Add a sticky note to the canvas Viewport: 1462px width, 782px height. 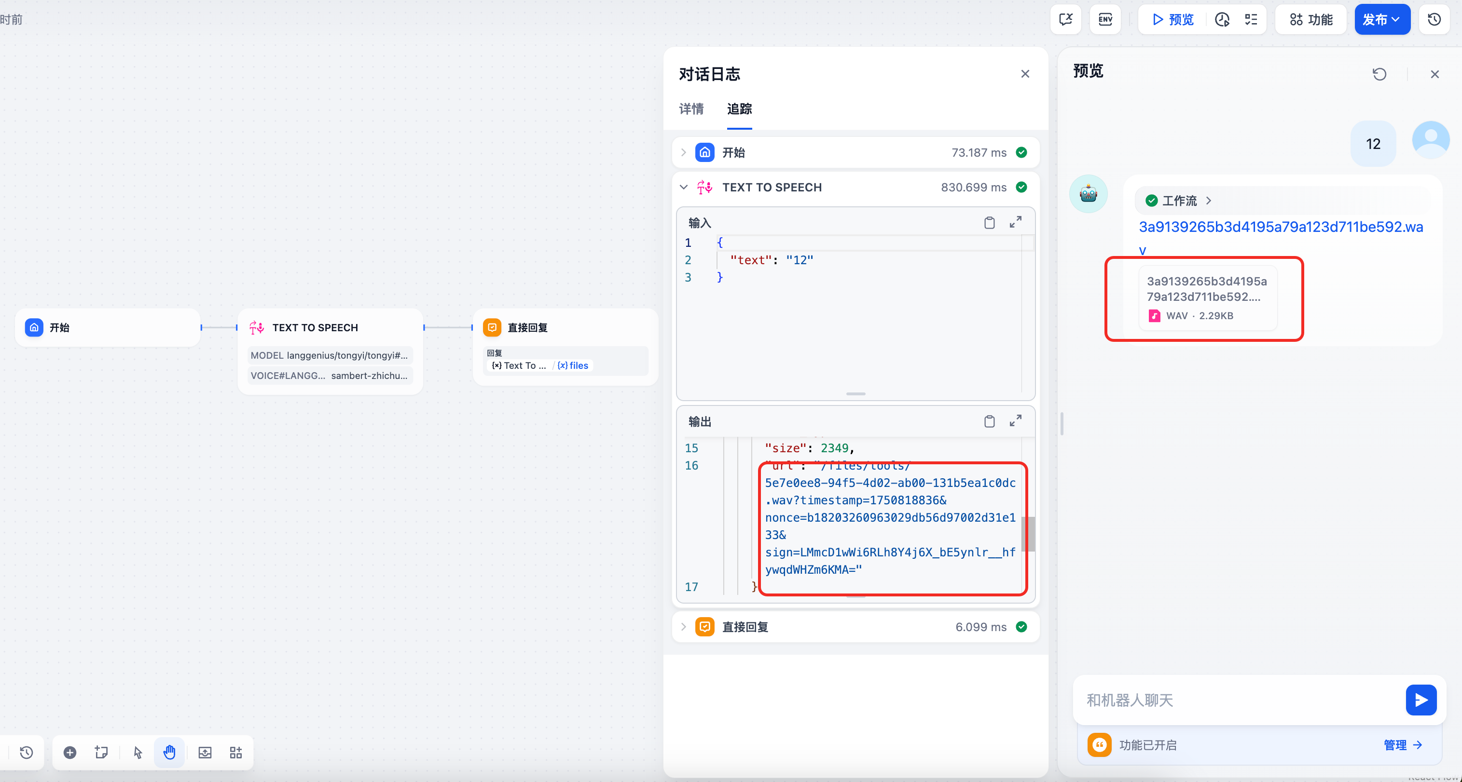pos(101,753)
